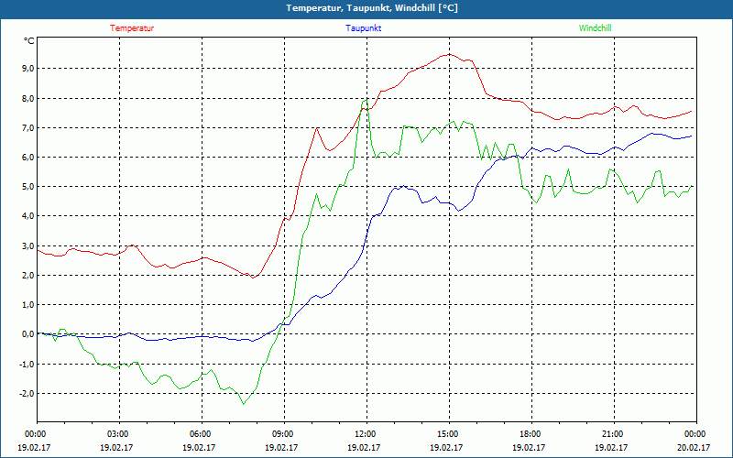Click the green windchill spike at 12:00
This screenshot has width=733, height=458.
click(x=366, y=100)
